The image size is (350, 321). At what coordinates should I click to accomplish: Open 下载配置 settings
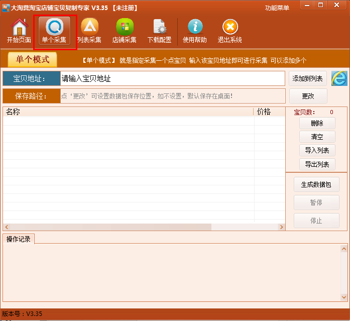159,31
